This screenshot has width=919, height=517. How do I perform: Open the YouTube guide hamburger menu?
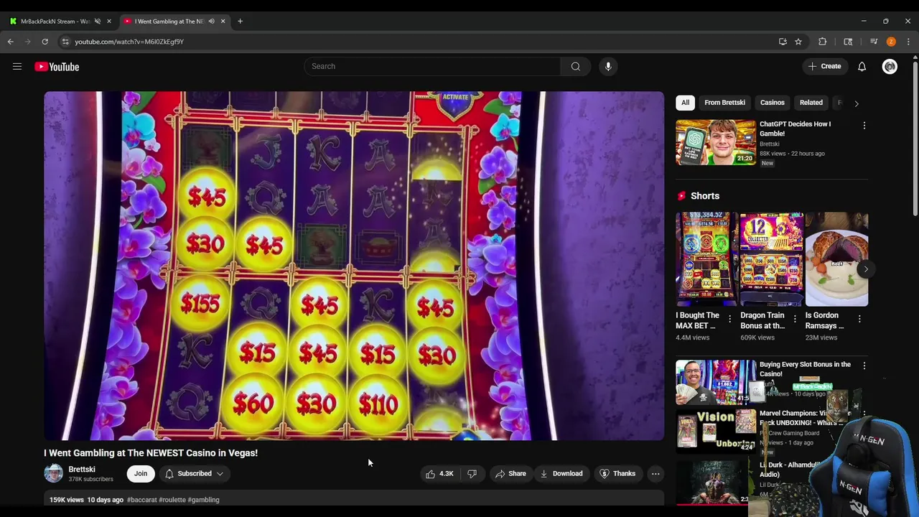(x=17, y=67)
